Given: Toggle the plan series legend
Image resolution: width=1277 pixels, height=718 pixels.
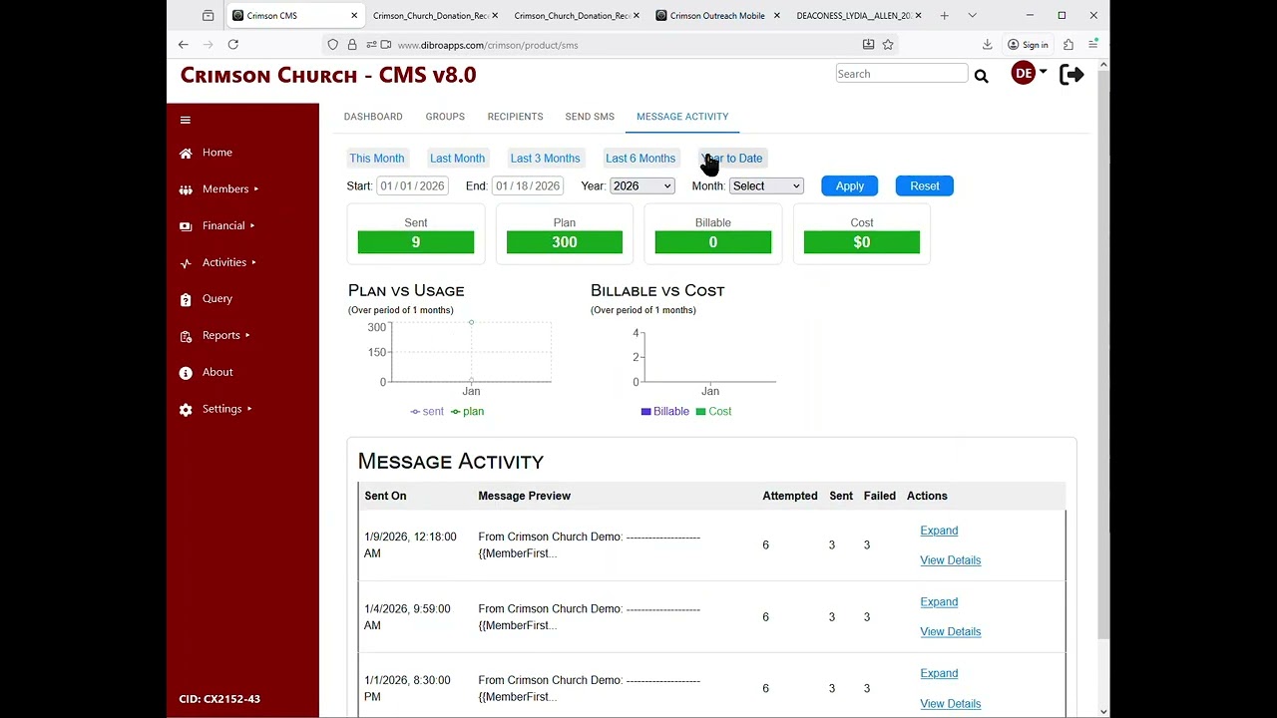Looking at the screenshot, I should point(468,412).
